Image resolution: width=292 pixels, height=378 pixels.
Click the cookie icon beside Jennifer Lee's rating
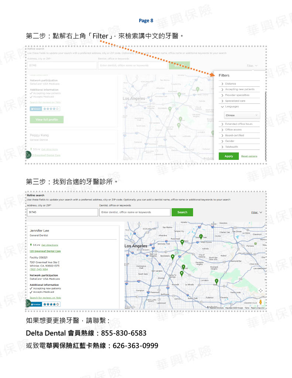[28, 303]
